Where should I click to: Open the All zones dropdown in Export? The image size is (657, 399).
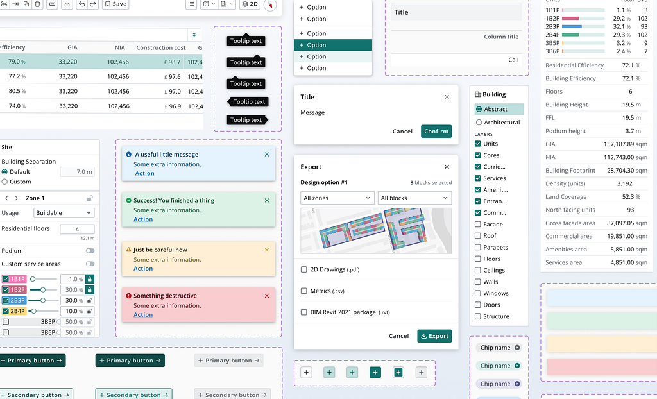tap(337, 198)
